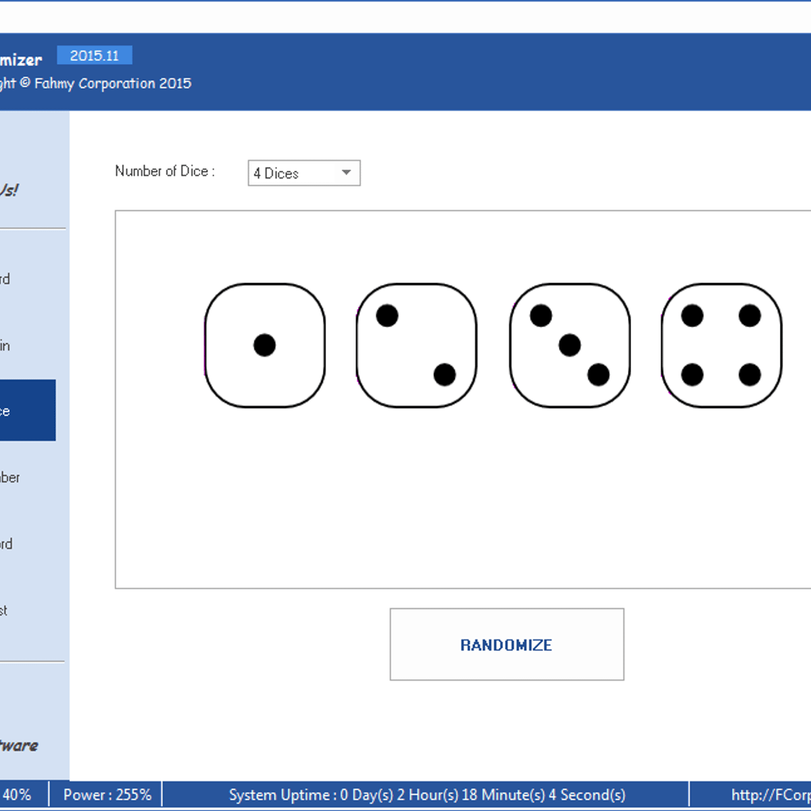This screenshot has width=811, height=811.
Task: Click the 2015.11 version badge
Action: click(95, 55)
